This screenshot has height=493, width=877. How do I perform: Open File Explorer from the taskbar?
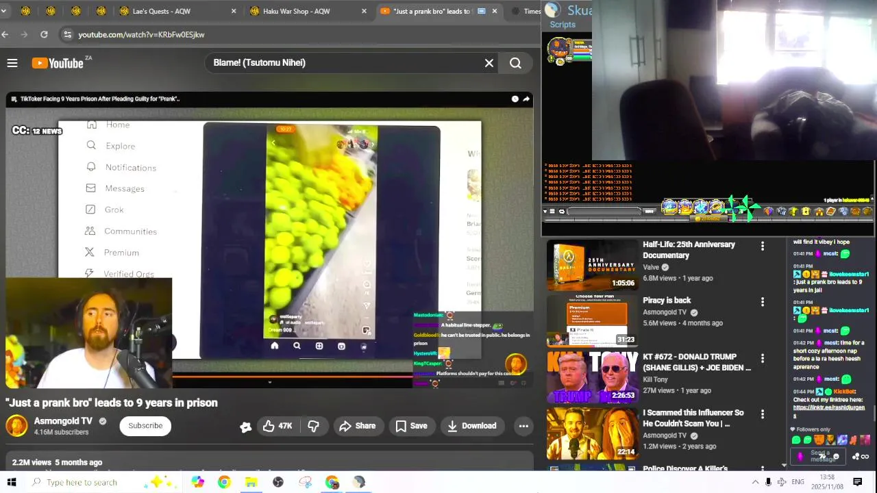[x=251, y=482]
